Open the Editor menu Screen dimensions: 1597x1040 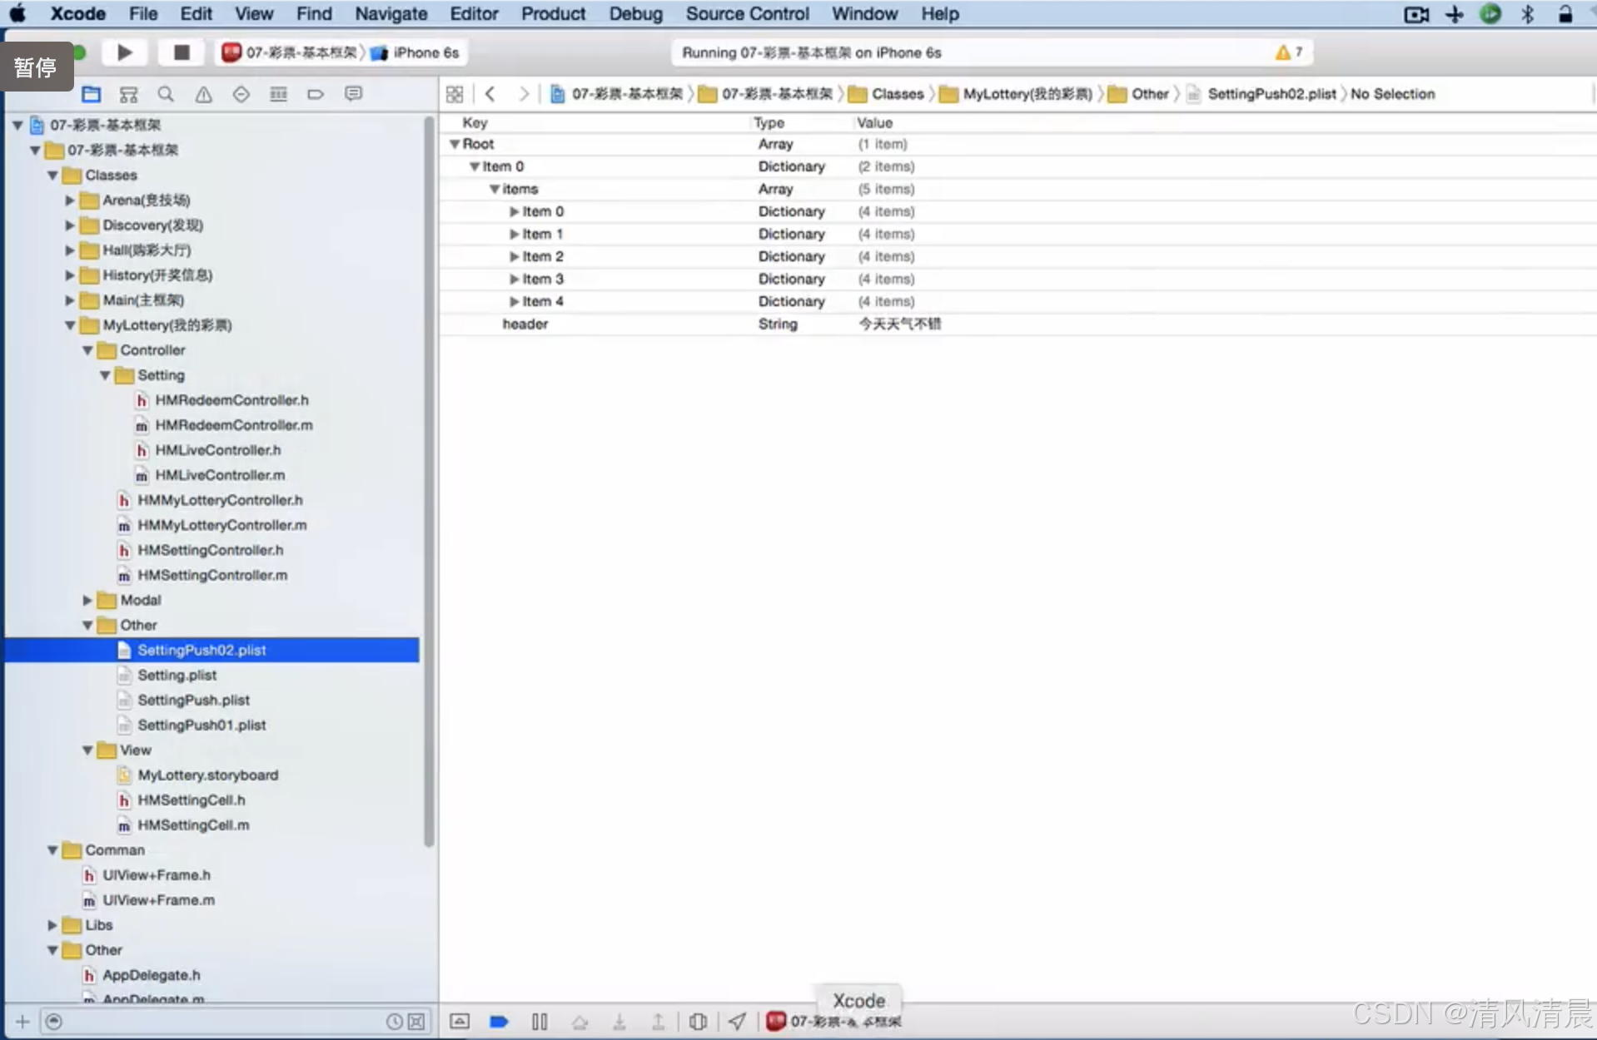pyautogui.click(x=474, y=14)
